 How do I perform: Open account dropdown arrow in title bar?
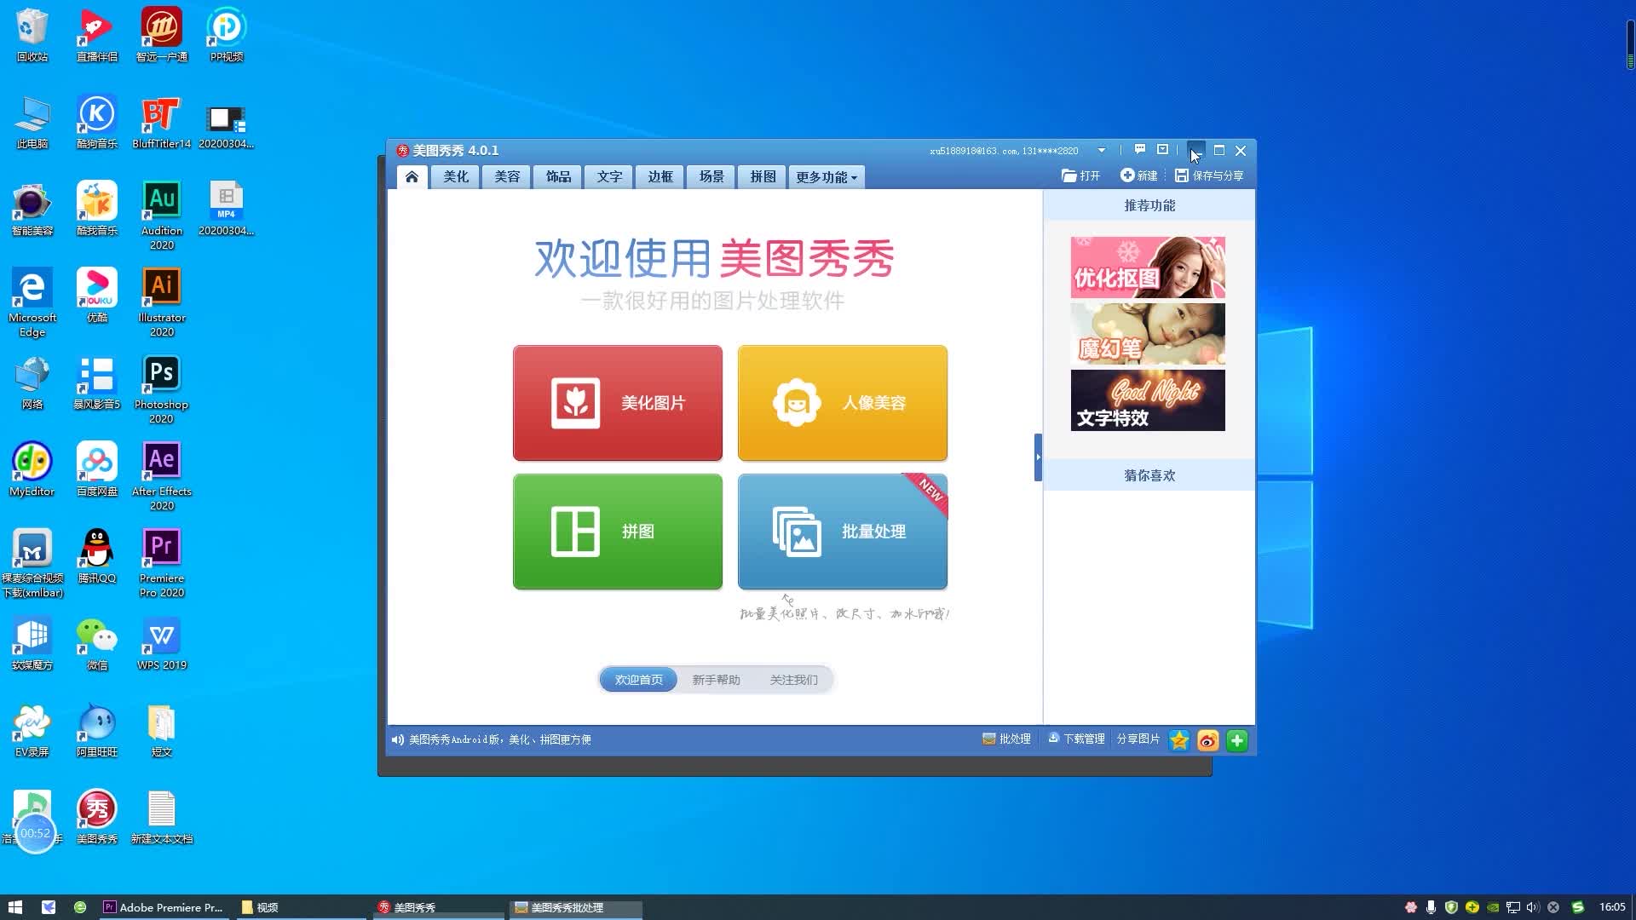click(x=1101, y=151)
